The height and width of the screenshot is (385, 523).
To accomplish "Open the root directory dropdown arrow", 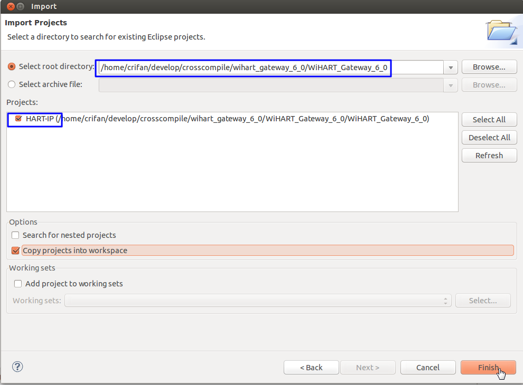I will [x=451, y=68].
